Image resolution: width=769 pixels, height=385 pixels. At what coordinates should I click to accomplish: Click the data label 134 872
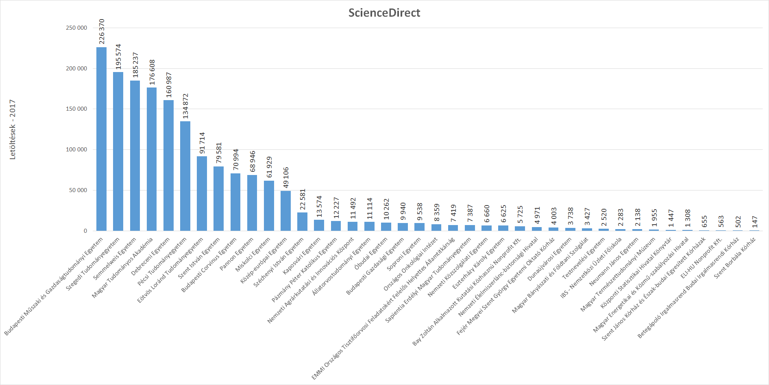(x=185, y=106)
